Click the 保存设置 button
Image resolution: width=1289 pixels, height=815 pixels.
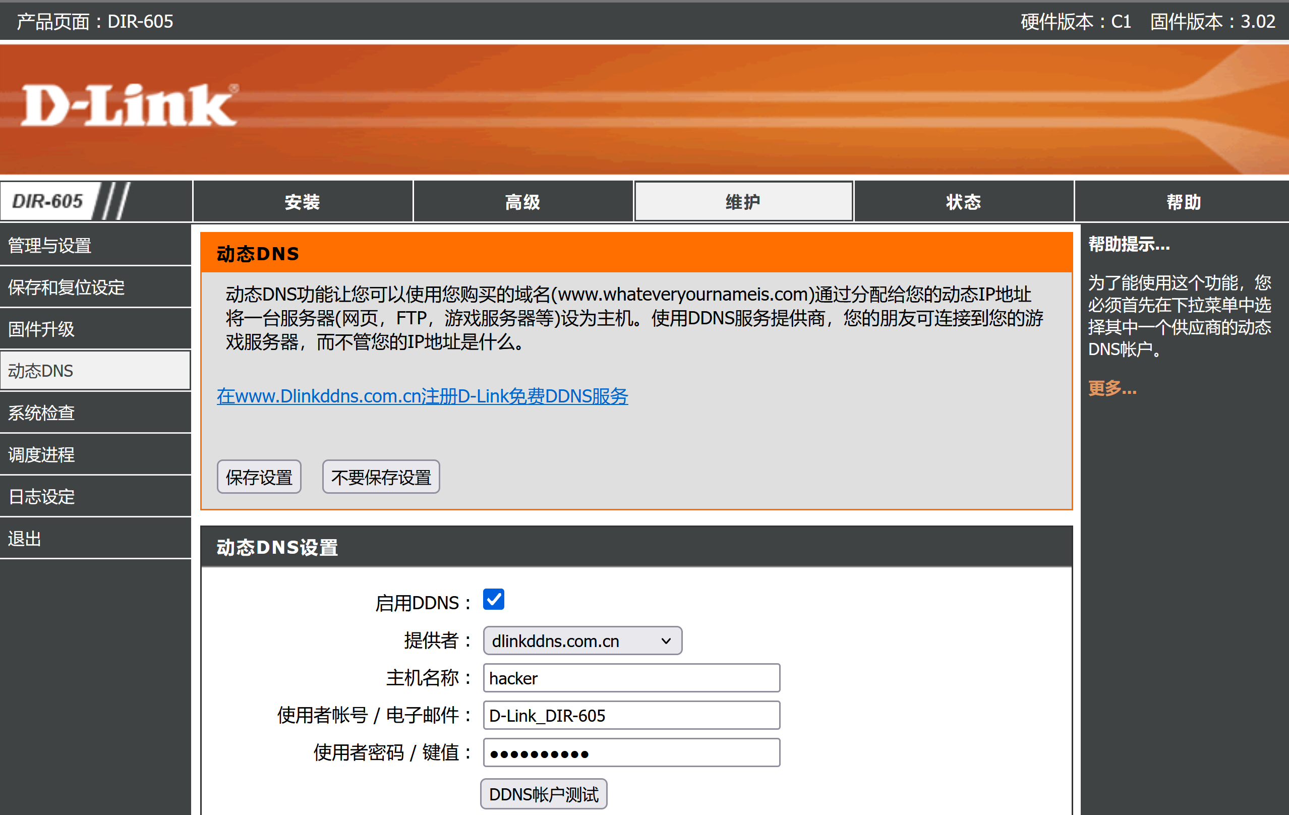[x=259, y=477]
